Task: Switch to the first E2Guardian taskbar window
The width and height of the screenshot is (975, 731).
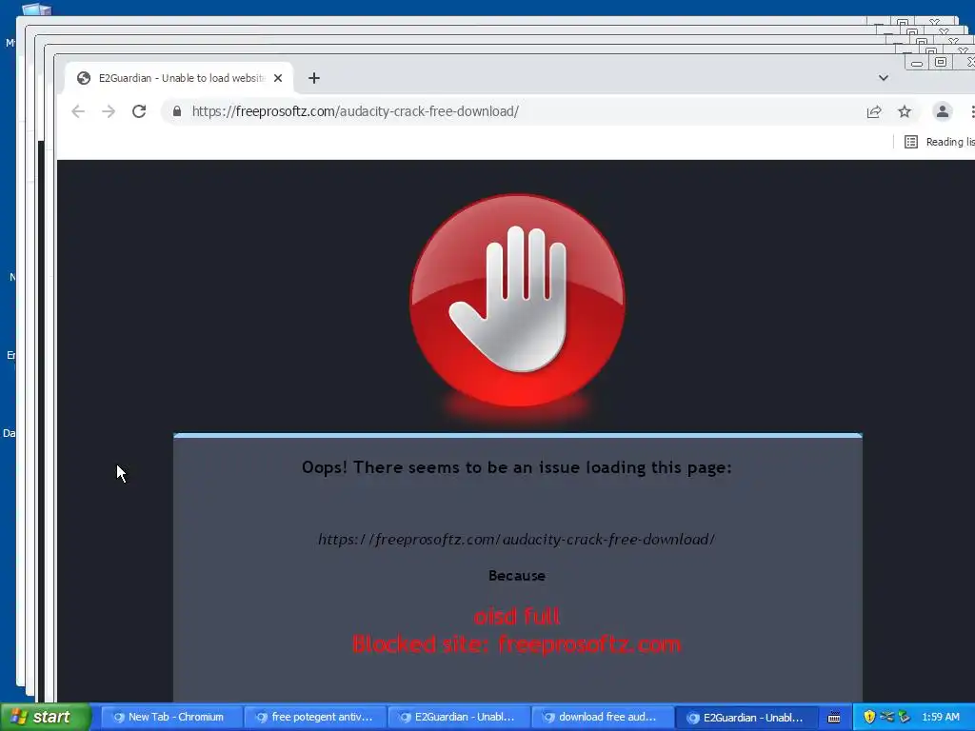Action: (459, 717)
